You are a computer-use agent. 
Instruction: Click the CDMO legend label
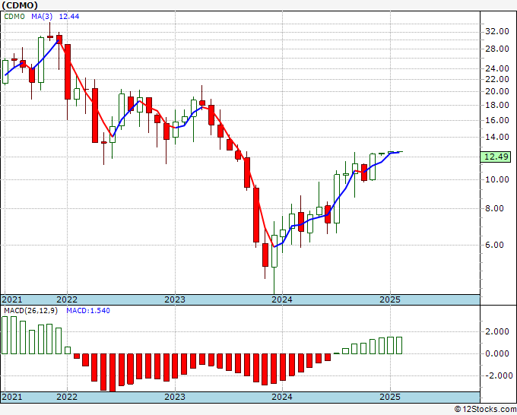point(14,17)
